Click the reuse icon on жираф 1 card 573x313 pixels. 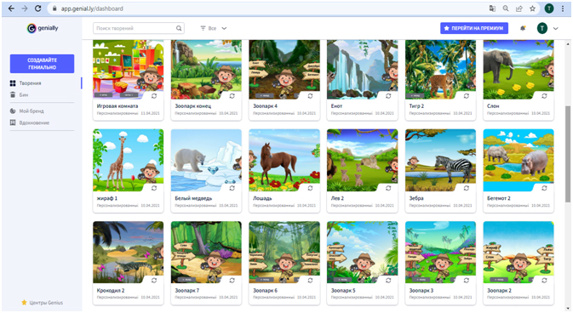154,188
